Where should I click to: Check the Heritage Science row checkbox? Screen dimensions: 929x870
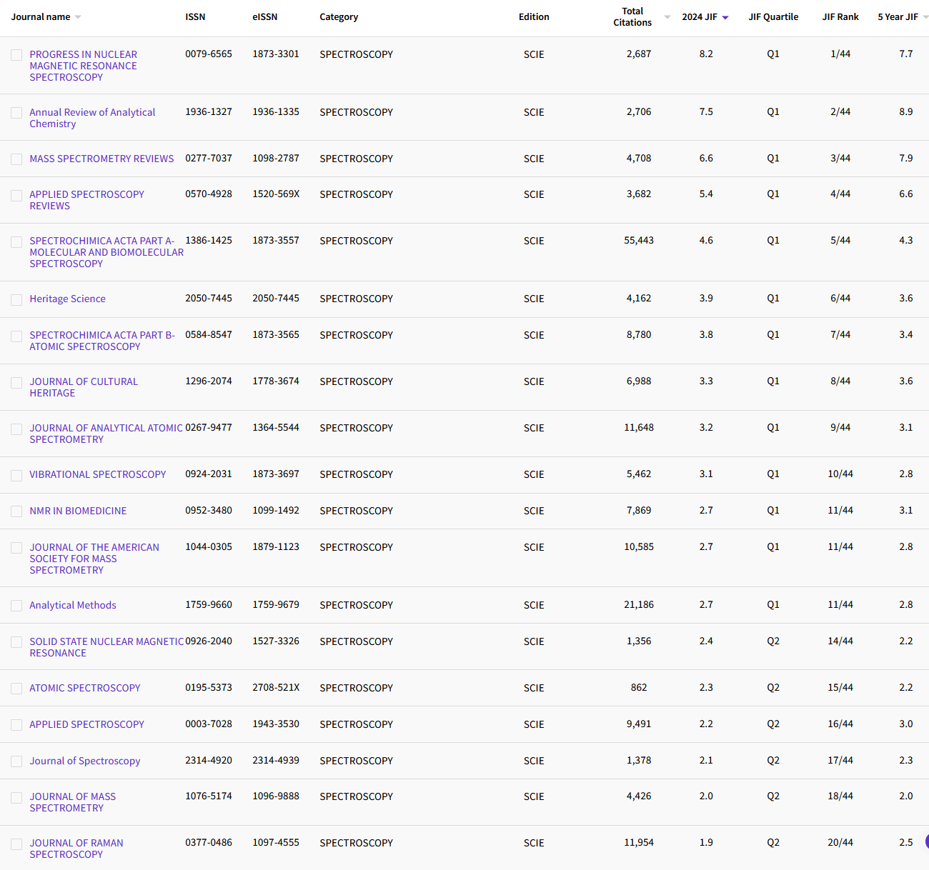(16, 299)
